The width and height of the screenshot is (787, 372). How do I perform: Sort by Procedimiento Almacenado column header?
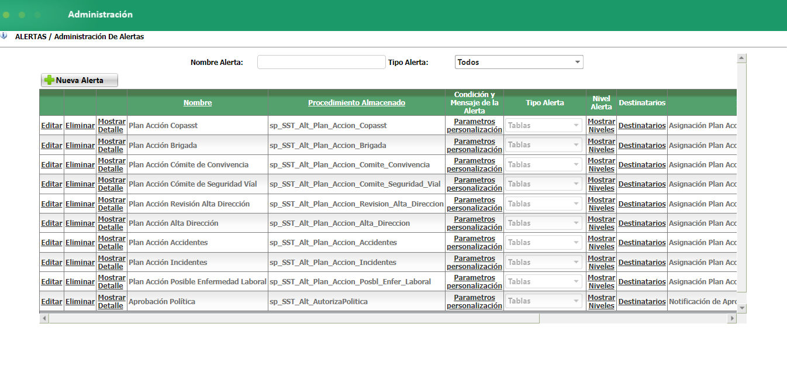pos(357,103)
